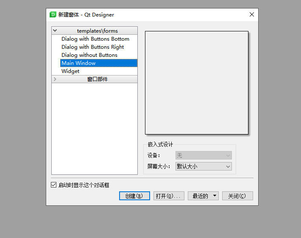This screenshot has height=238, width=301.
Task: Open the 最近的 dropdown arrow
Action: pos(215,196)
